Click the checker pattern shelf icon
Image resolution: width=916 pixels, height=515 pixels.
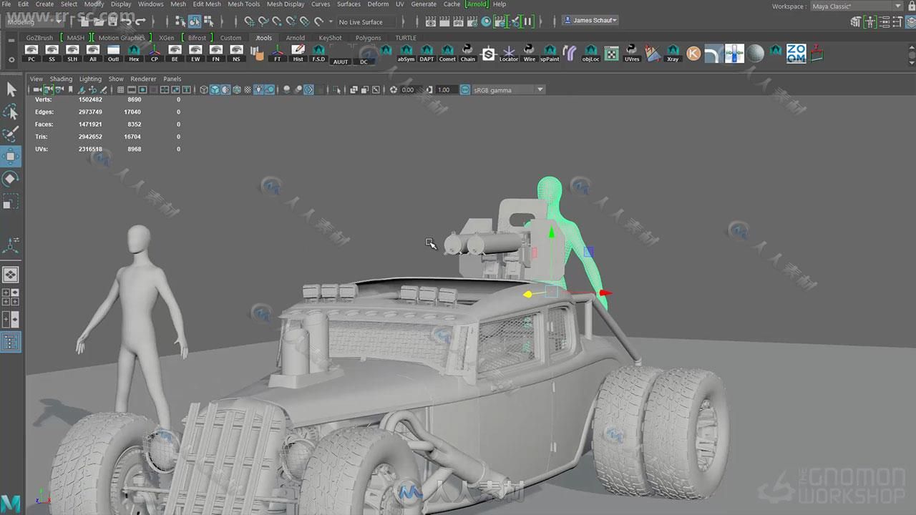[611, 53]
